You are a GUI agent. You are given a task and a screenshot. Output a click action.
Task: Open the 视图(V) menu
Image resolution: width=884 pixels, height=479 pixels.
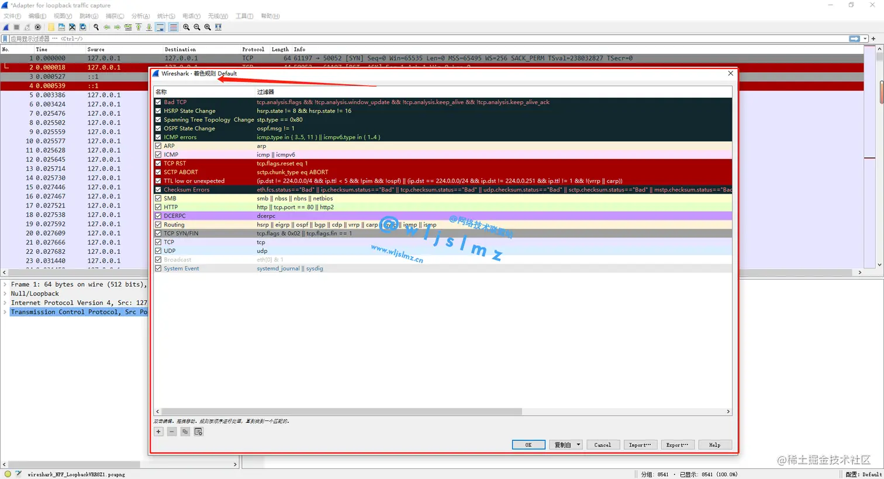pos(63,16)
